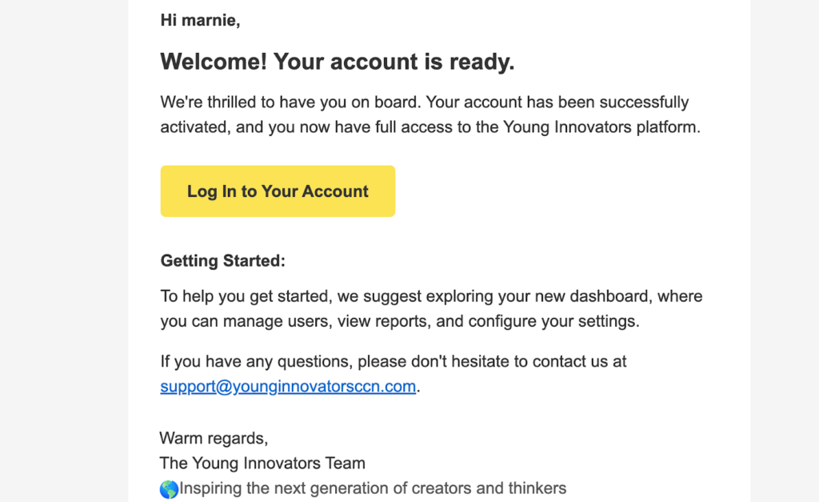Click the word "dashboard" in the paragraph

point(609,296)
